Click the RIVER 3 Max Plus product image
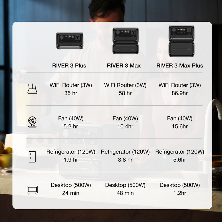The image size is (222, 222). 180,40
